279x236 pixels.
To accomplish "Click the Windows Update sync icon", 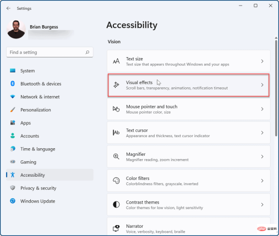I will pos(13,201).
